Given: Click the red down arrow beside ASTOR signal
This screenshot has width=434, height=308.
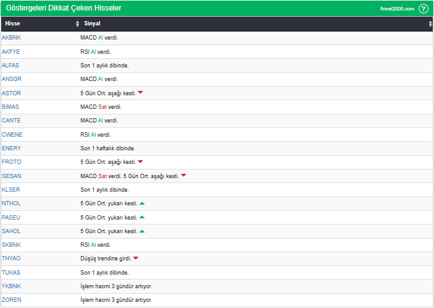Looking at the screenshot, I should click(140, 93).
